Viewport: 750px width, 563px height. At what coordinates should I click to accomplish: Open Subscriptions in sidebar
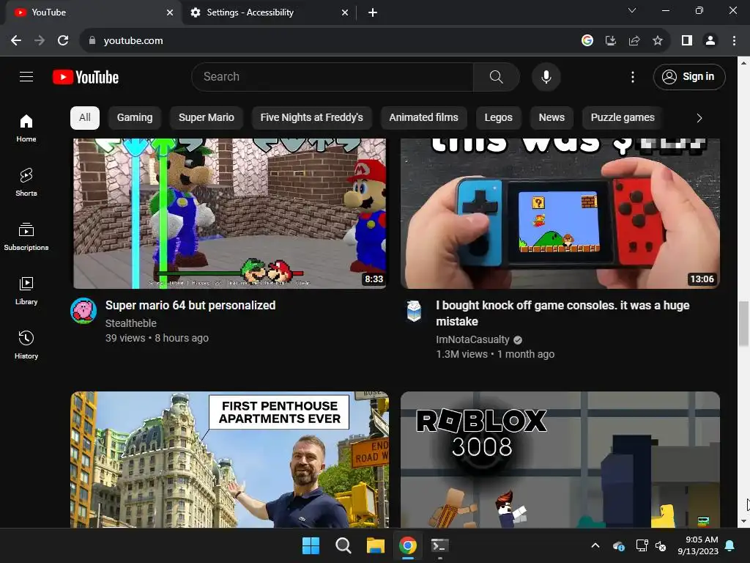pos(26,237)
